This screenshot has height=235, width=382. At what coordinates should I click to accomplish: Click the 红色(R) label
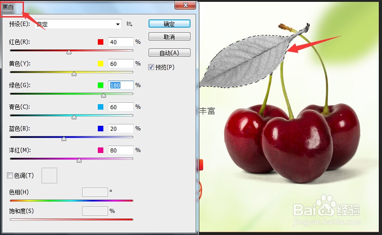point(19,42)
